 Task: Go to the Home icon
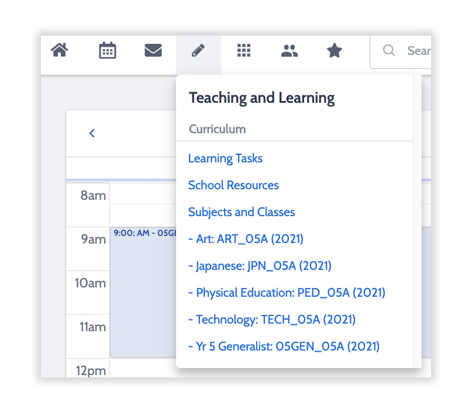point(60,50)
